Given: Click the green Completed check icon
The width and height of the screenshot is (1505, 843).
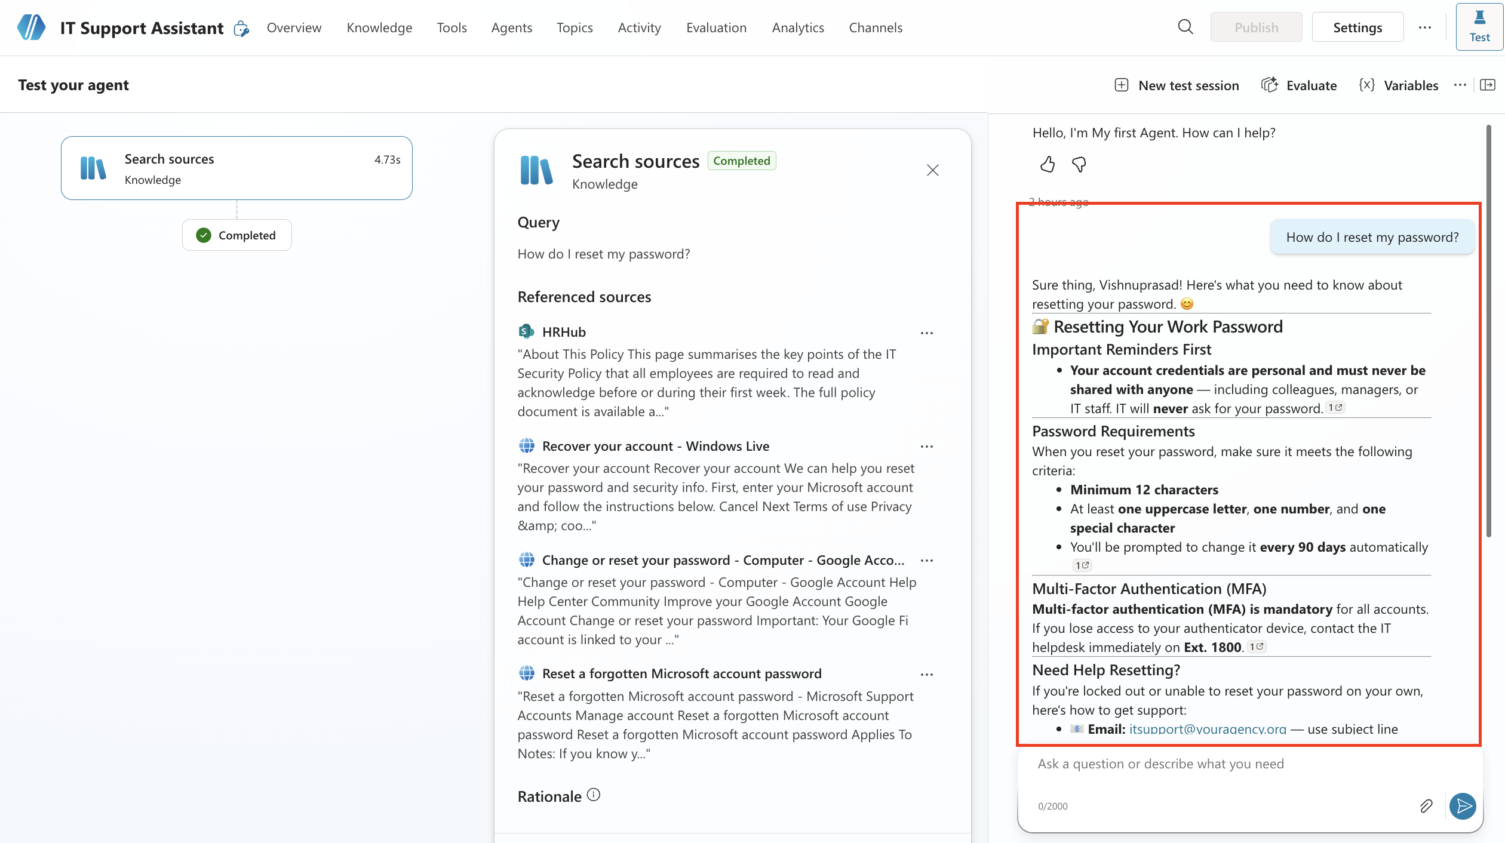Looking at the screenshot, I should click(204, 235).
